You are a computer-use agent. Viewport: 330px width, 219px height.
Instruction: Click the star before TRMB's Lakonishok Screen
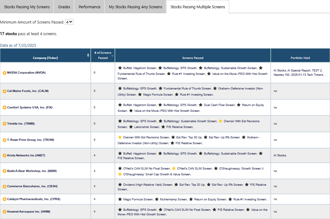click(131, 127)
